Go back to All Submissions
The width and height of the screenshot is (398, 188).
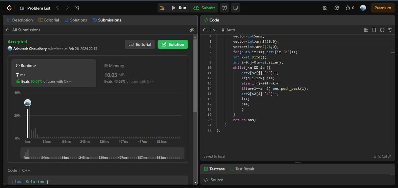coord(23,30)
